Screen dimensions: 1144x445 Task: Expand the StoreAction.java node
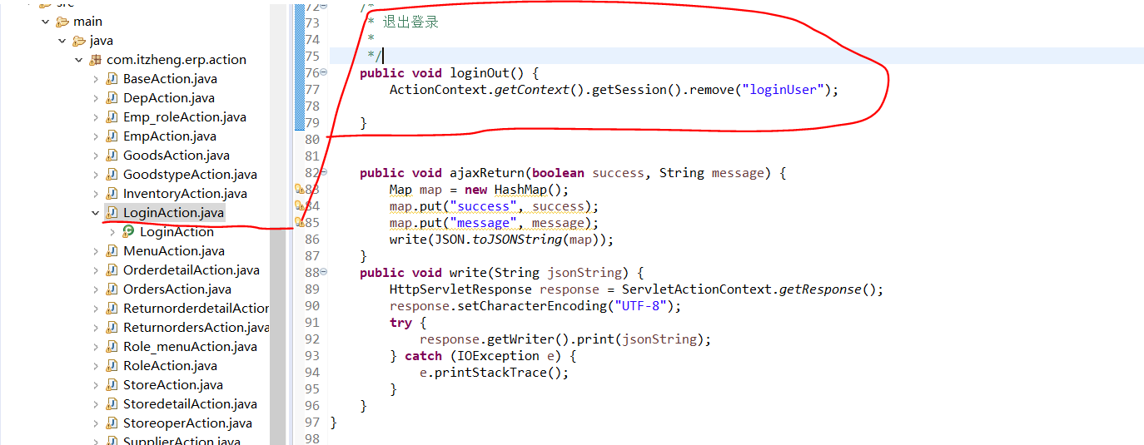point(96,385)
